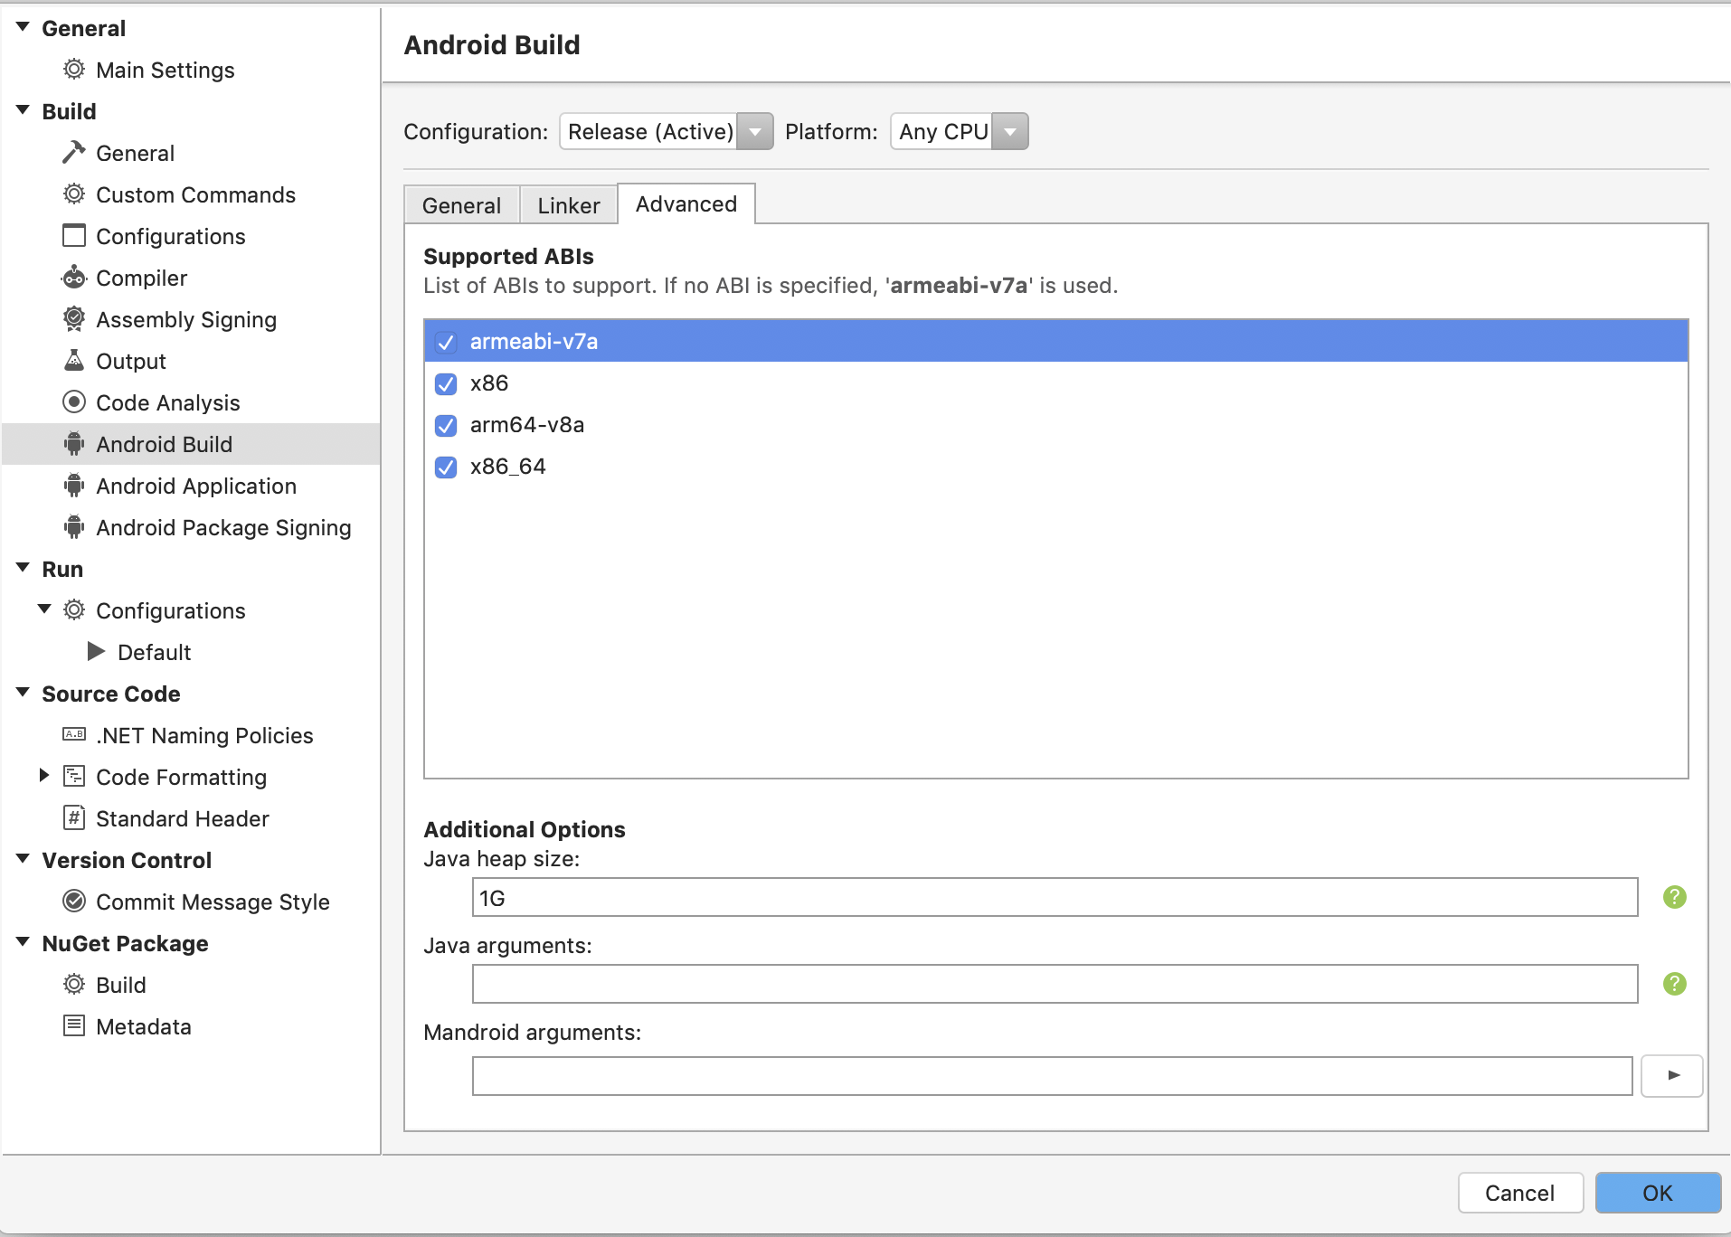Screen dimensions: 1731x1237
Task: Click the Commit Message Style check icon
Action: (74, 902)
